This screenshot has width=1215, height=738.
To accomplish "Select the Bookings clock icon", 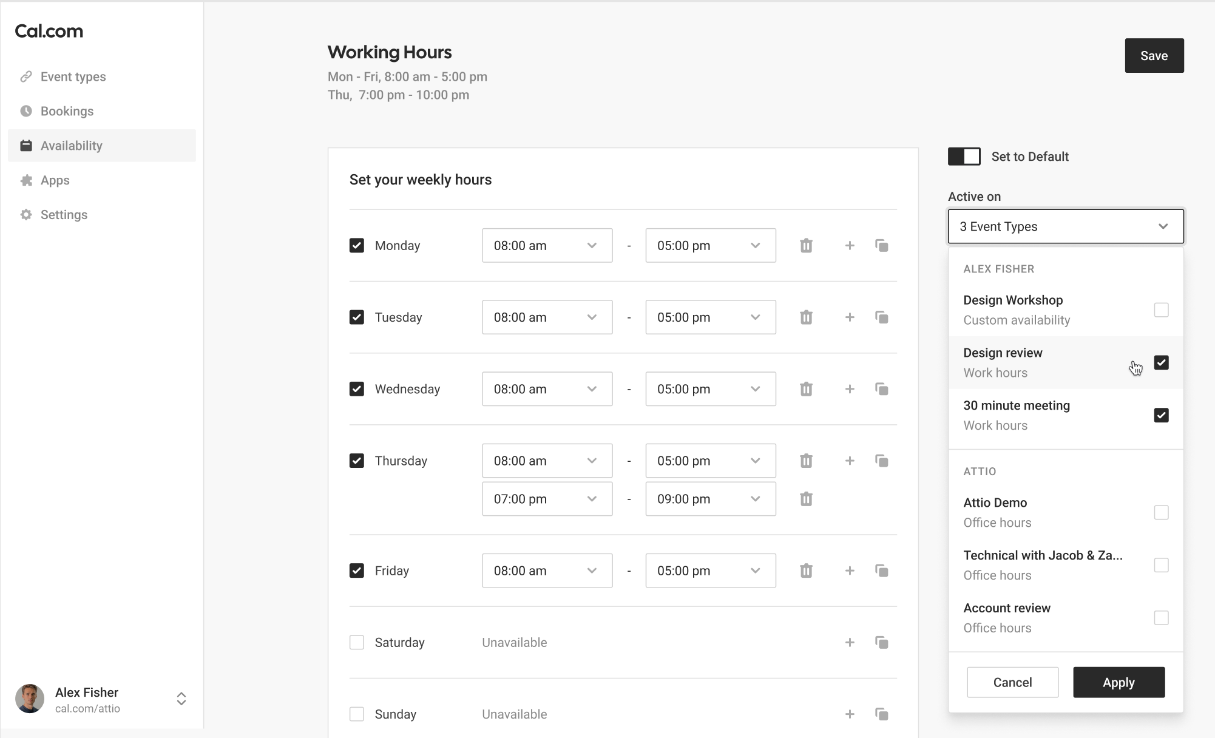I will pos(25,110).
